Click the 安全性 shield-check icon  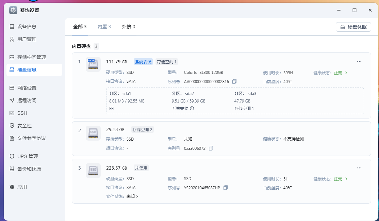12,126
